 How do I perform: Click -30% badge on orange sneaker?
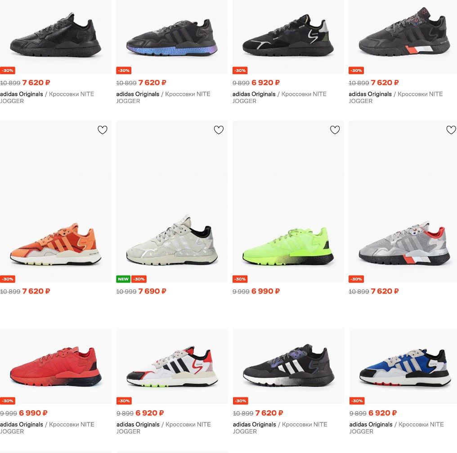click(8, 279)
